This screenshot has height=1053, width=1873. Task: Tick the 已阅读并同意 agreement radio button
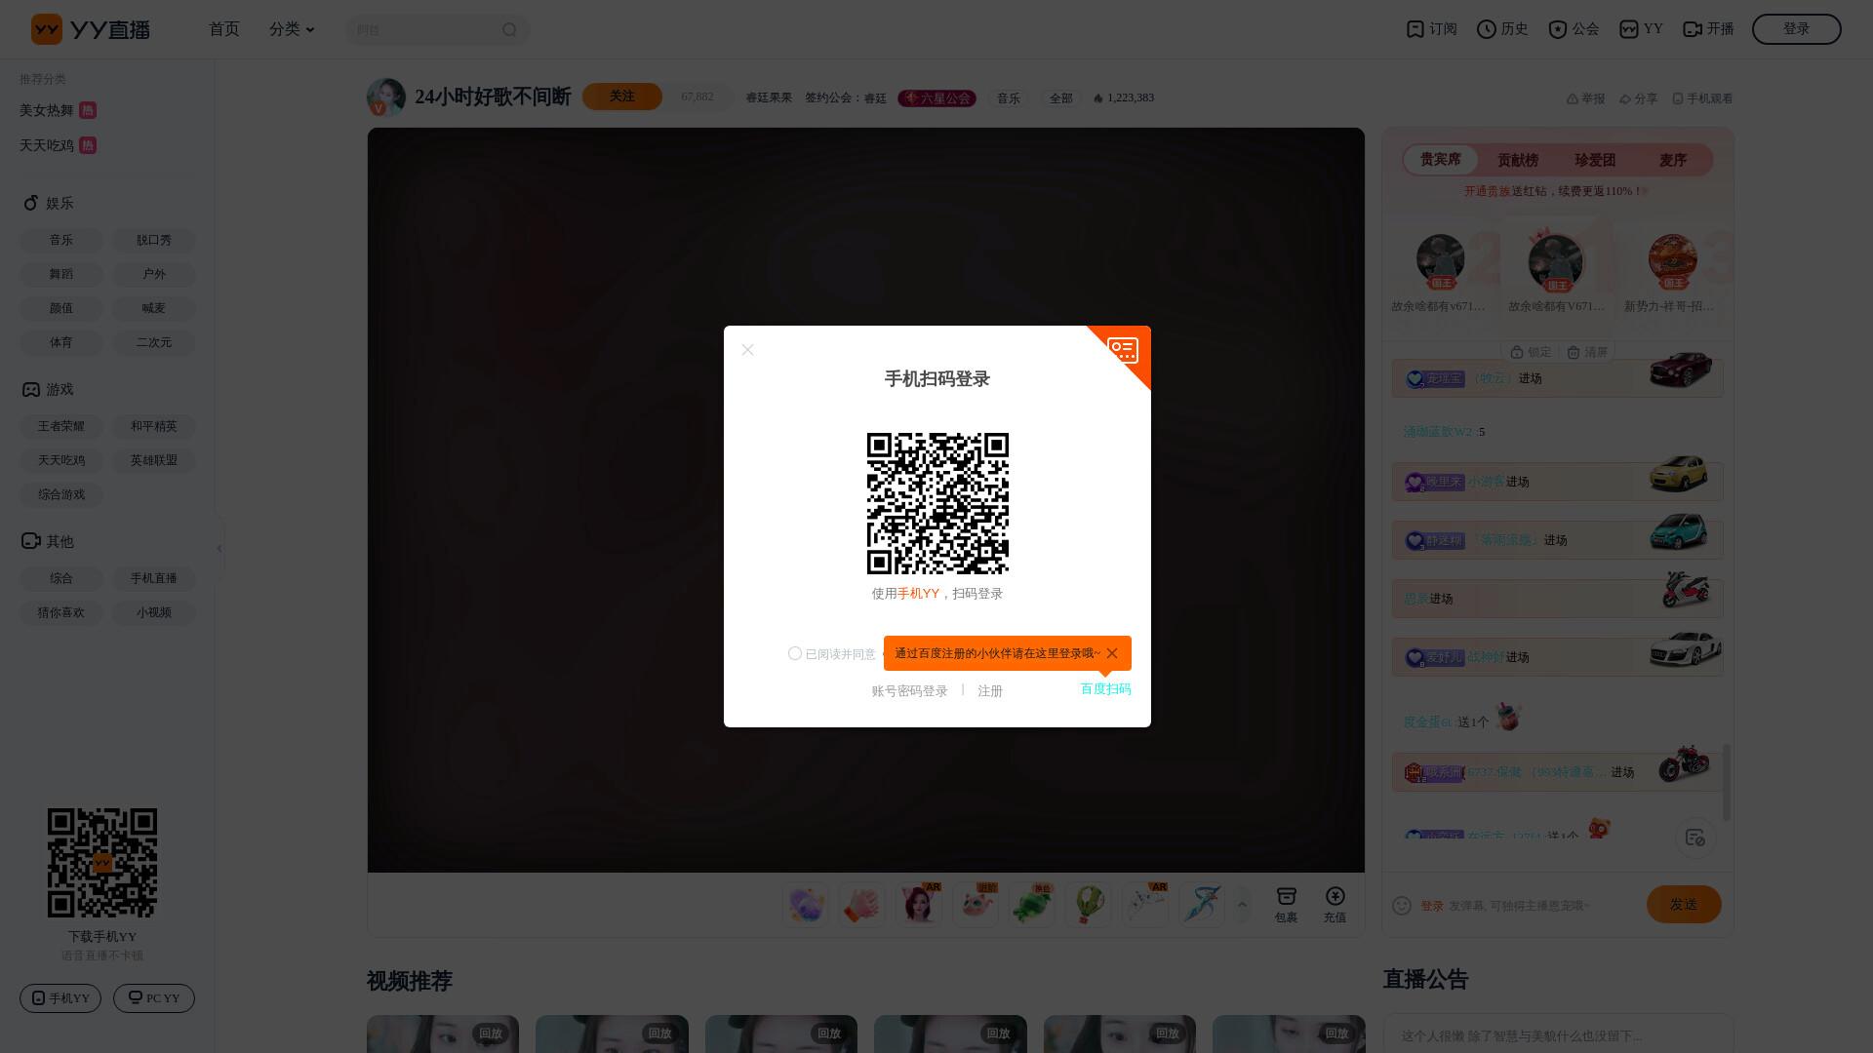[x=795, y=653]
